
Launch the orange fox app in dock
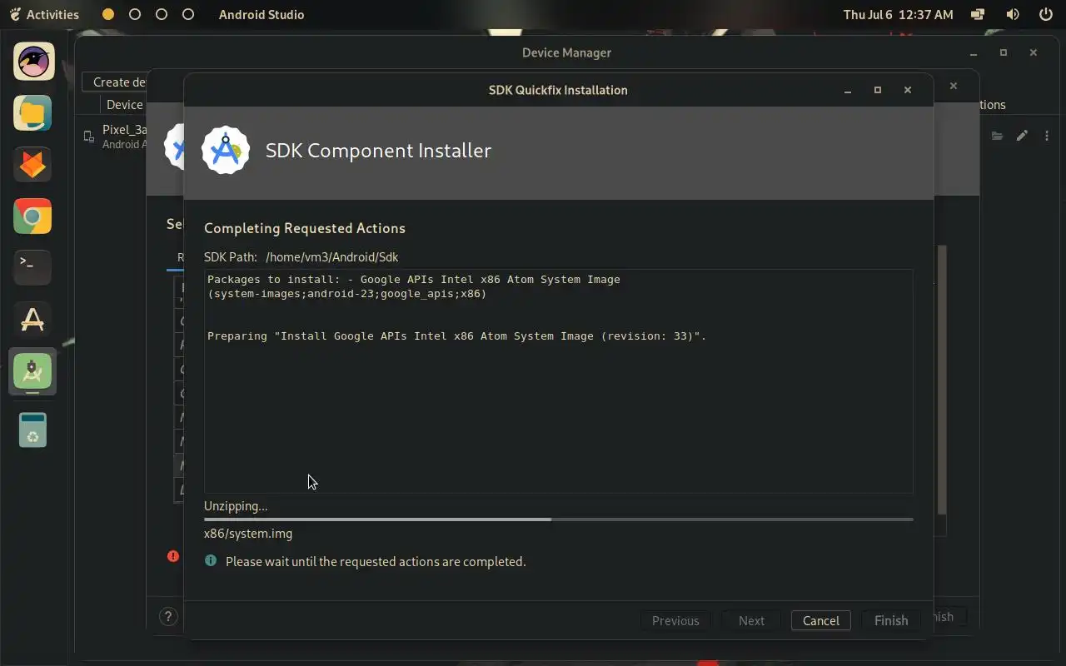33,165
